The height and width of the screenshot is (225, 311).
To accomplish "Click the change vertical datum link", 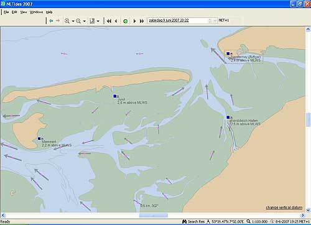I will 284,208.
